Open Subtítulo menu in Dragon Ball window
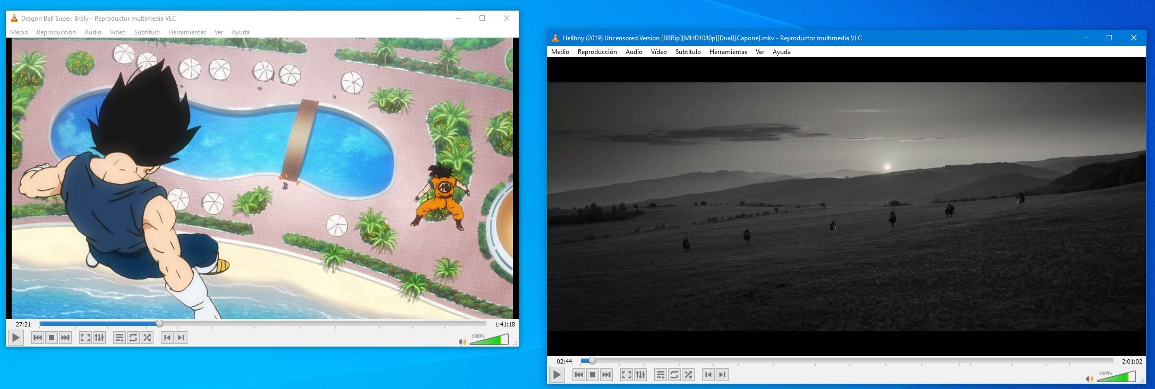This screenshot has width=1155, height=389. pos(147,32)
